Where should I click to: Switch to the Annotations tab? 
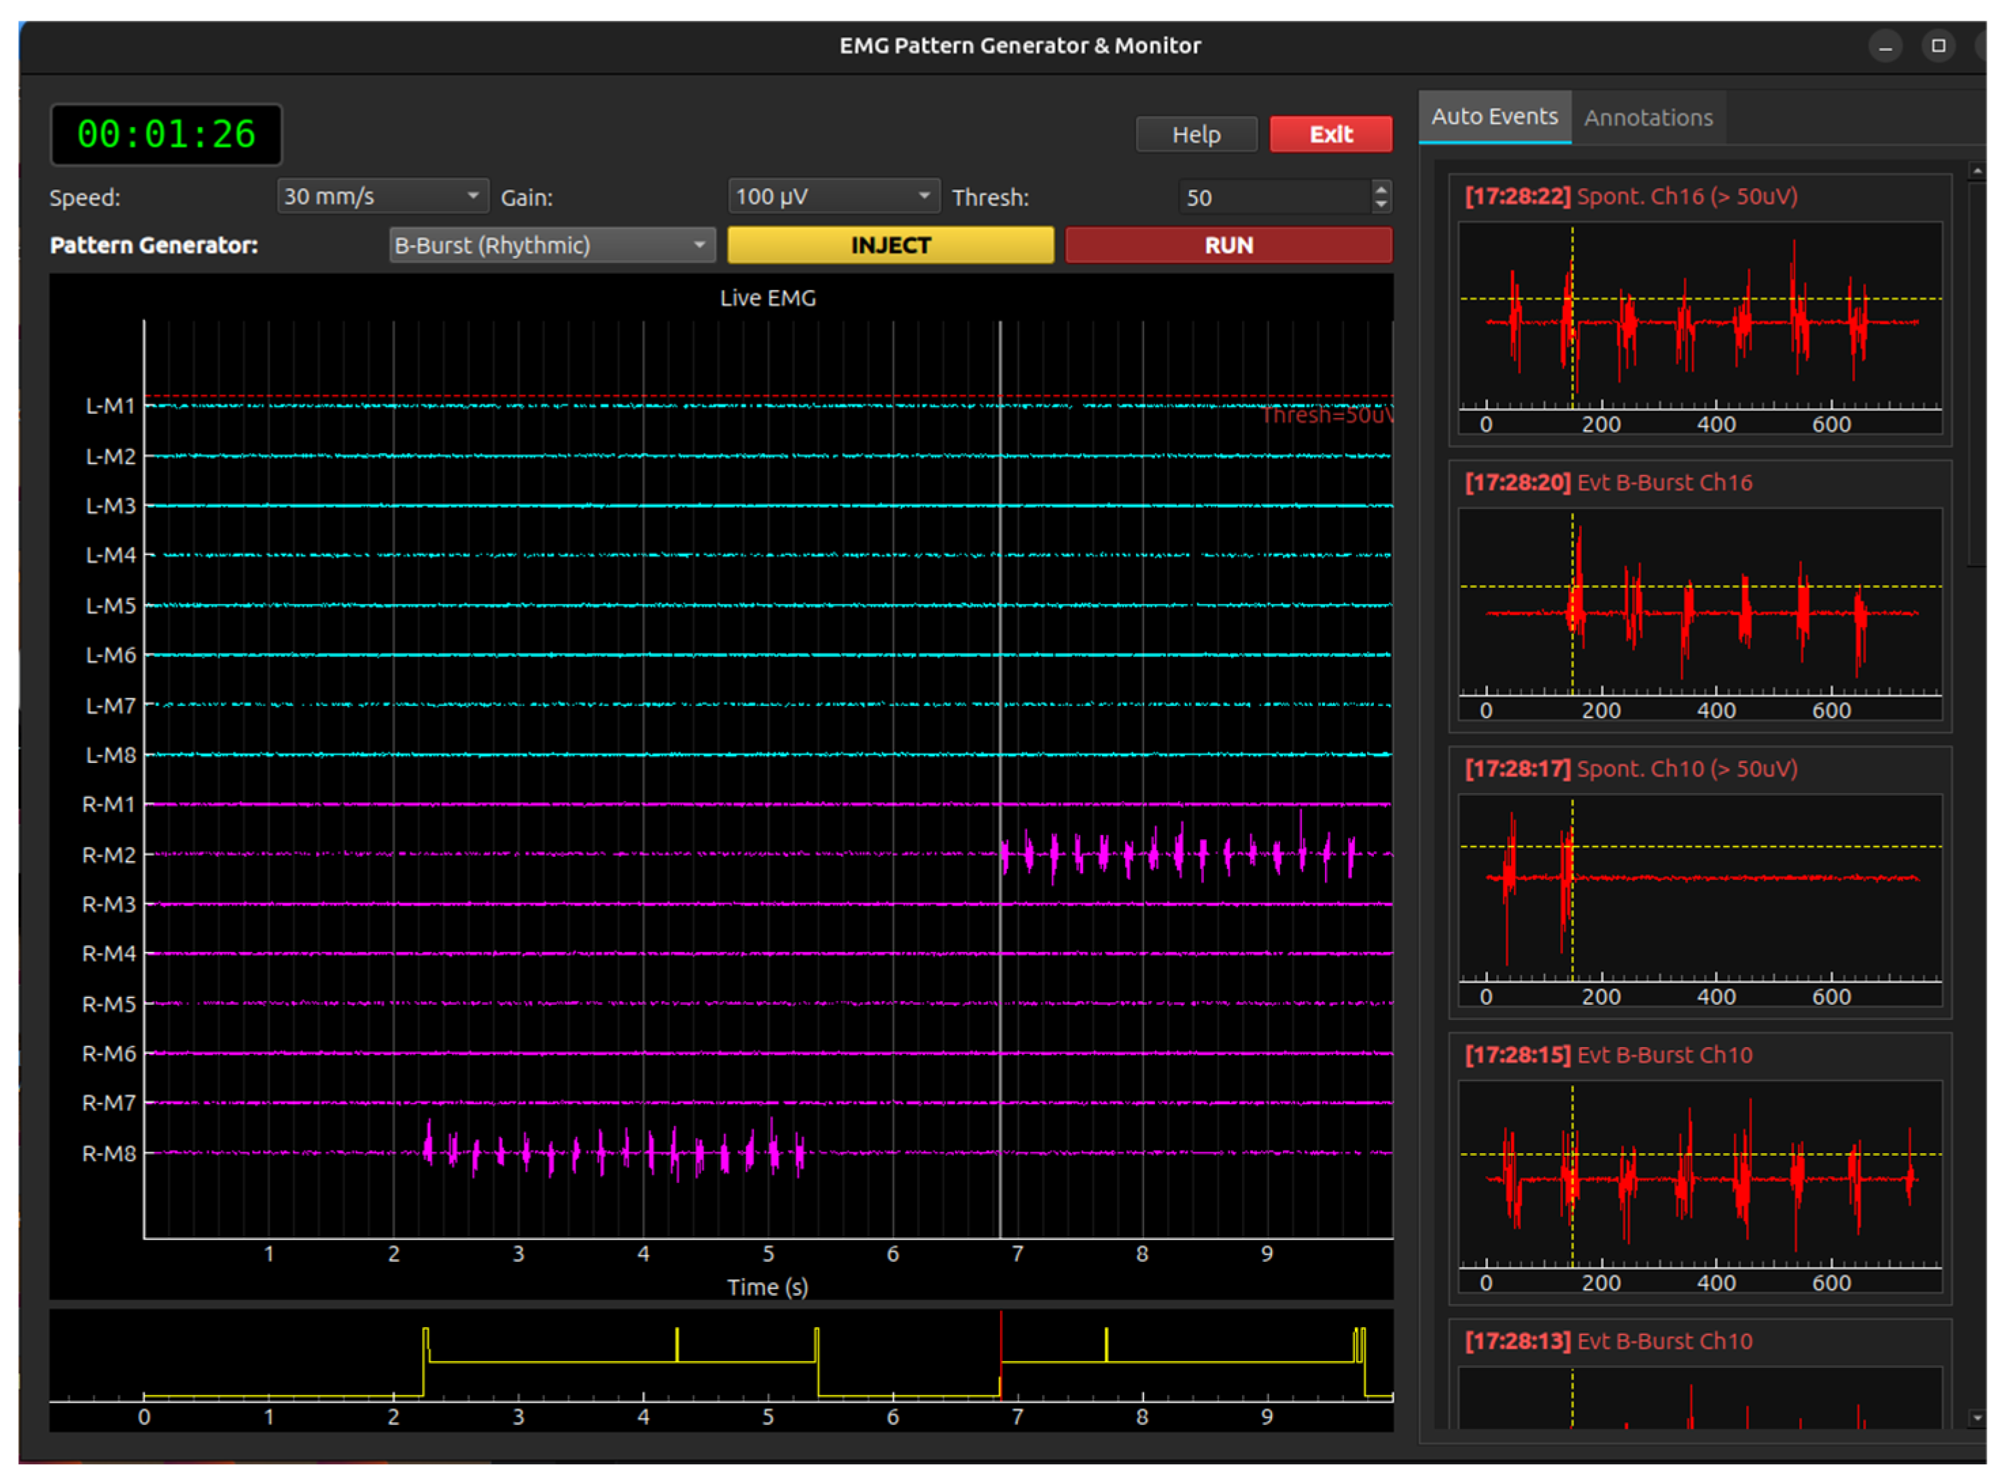point(1648,118)
